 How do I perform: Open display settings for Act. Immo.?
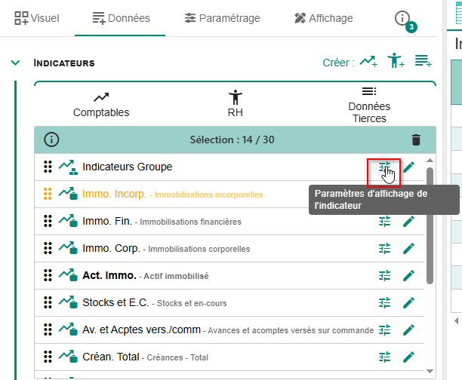pos(384,275)
